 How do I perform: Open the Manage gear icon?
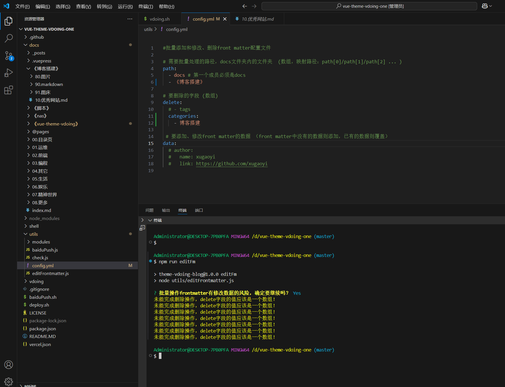pos(9,382)
